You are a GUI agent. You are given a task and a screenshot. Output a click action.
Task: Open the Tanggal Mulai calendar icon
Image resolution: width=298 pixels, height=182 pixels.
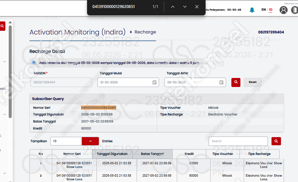154,82
